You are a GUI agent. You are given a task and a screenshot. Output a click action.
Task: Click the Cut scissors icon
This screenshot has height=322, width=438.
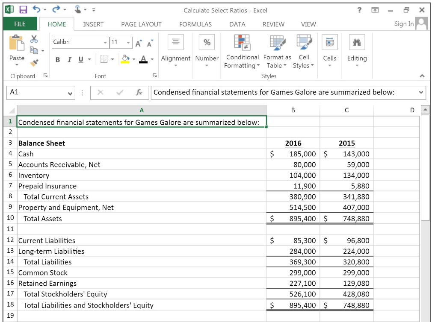point(33,39)
